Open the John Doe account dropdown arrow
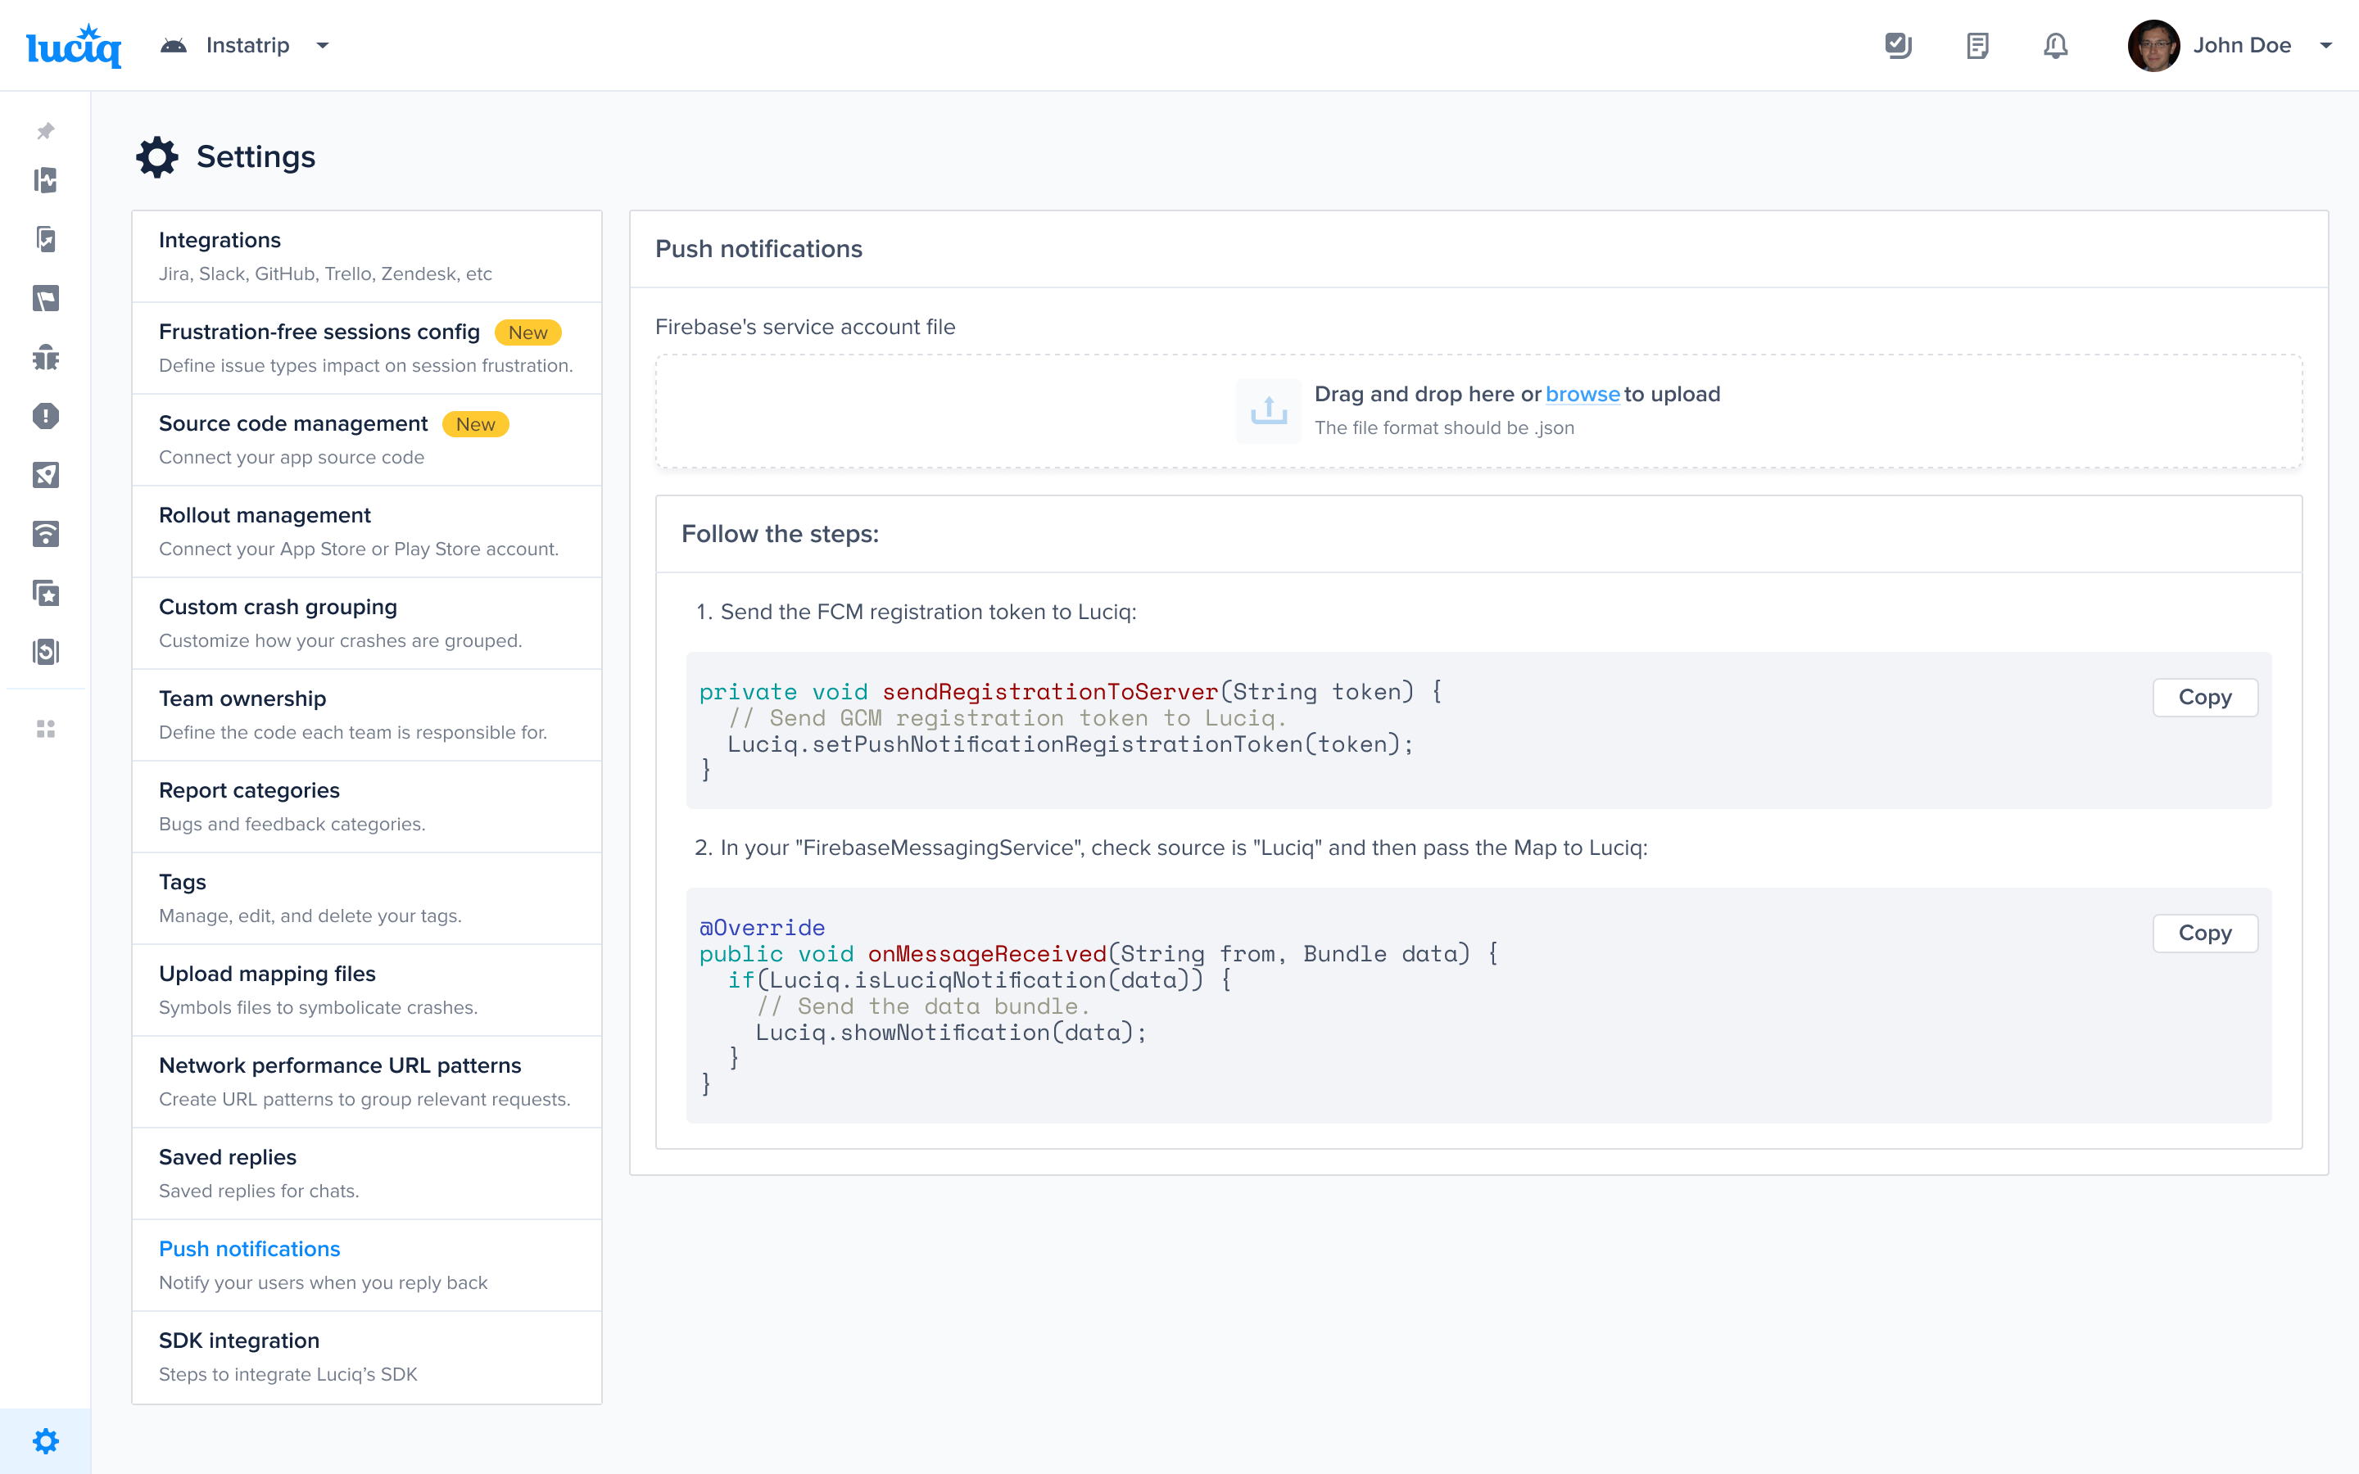 [2326, 46]
